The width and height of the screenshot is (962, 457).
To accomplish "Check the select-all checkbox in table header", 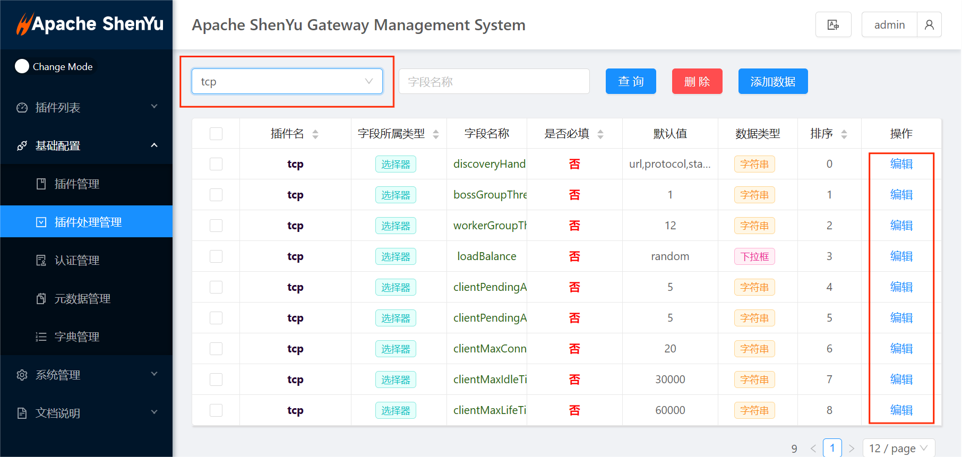I will [x=216, y=134].
